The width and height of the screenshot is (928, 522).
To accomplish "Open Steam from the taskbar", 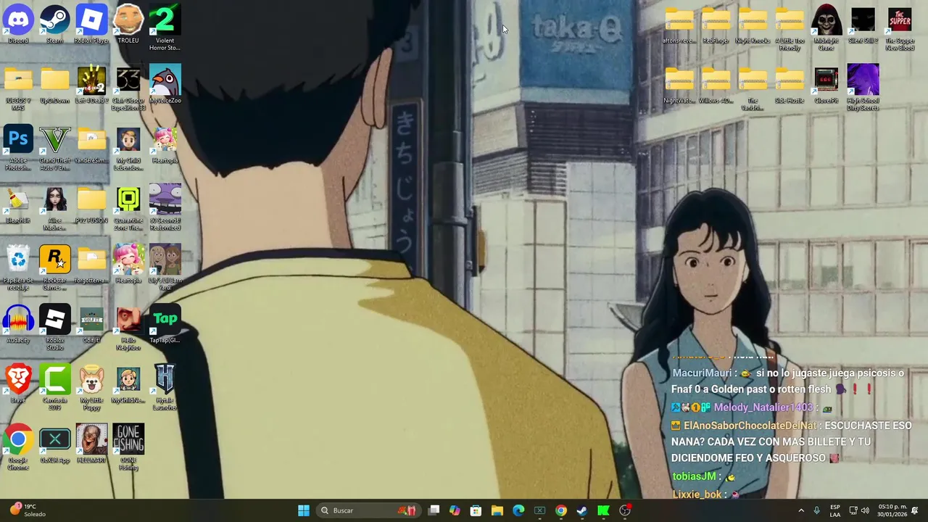I will [582, 510].
